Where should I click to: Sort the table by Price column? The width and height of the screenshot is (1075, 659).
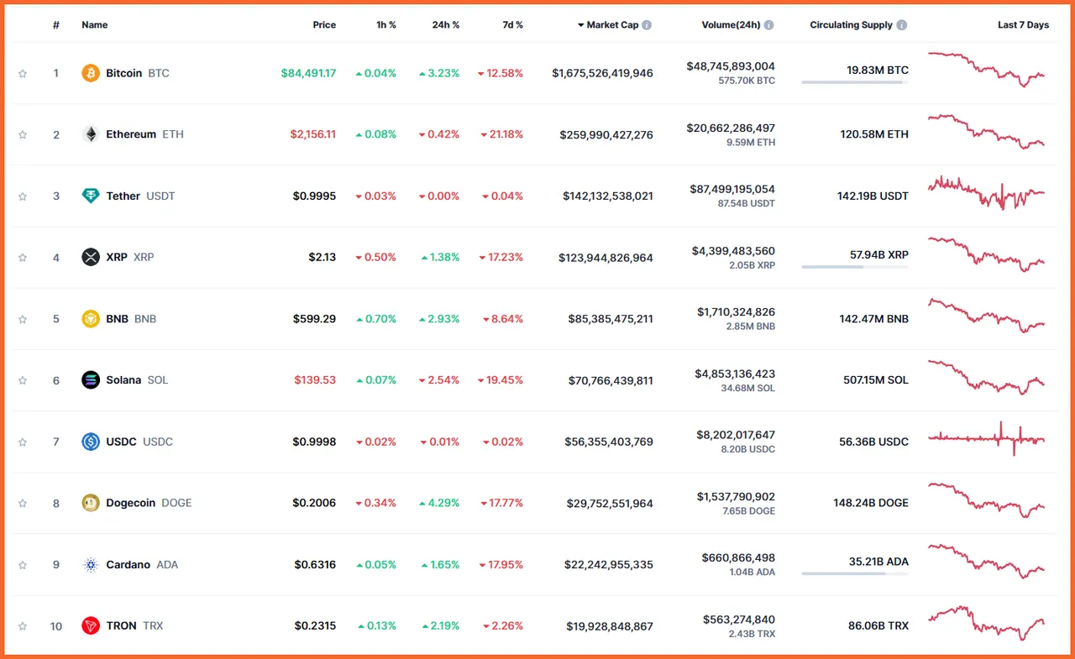point(324,25)
